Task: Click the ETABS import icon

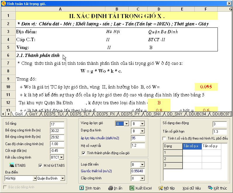Action: [12, 165]
